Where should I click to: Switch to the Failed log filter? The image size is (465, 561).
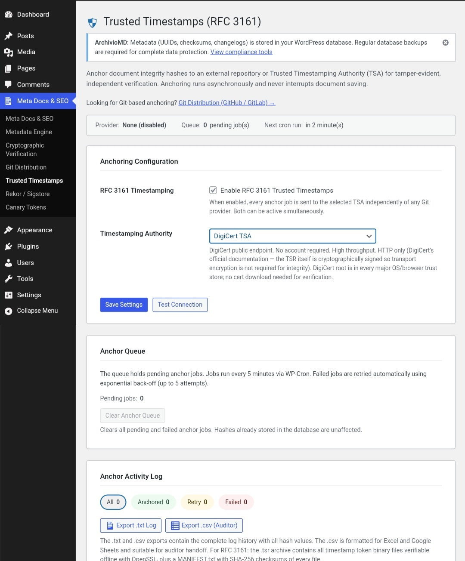(x=236, y=502)
